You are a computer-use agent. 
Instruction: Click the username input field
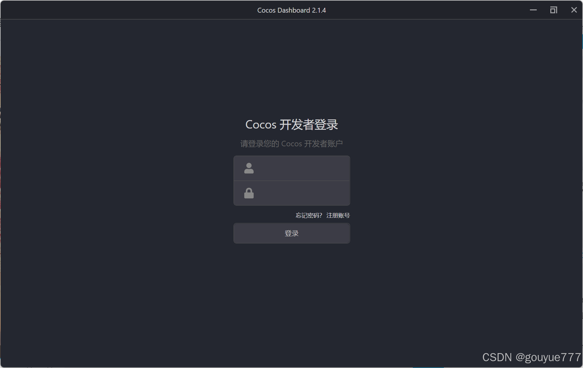pyautogui.click(x=301, y=168)
